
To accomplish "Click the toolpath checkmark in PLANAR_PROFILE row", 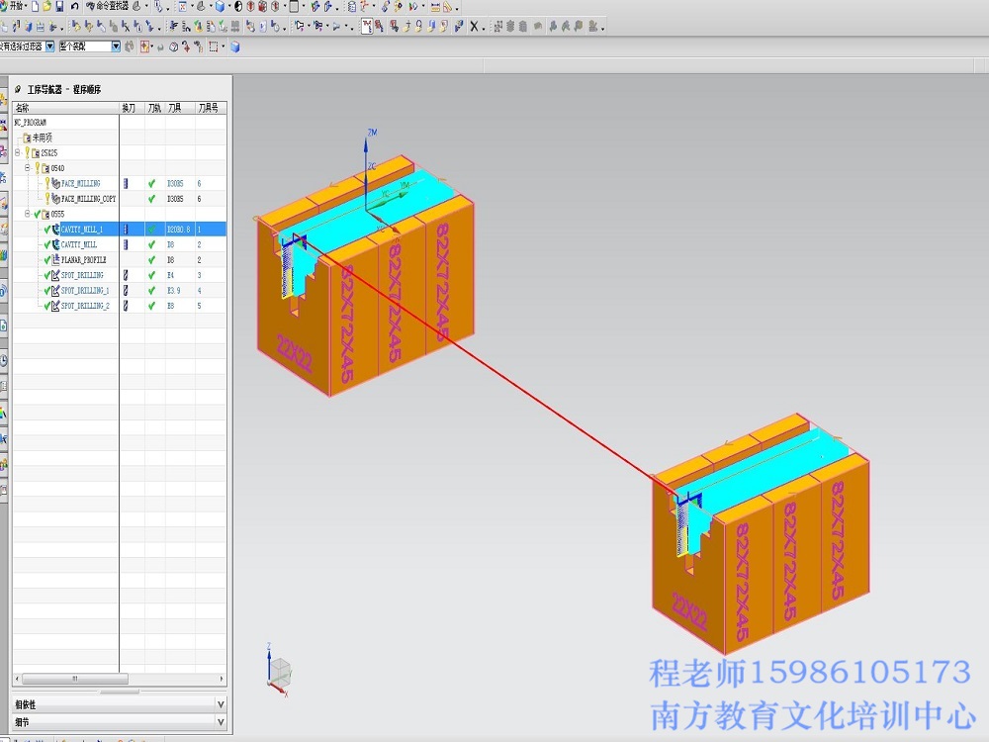I will [151, 260].
